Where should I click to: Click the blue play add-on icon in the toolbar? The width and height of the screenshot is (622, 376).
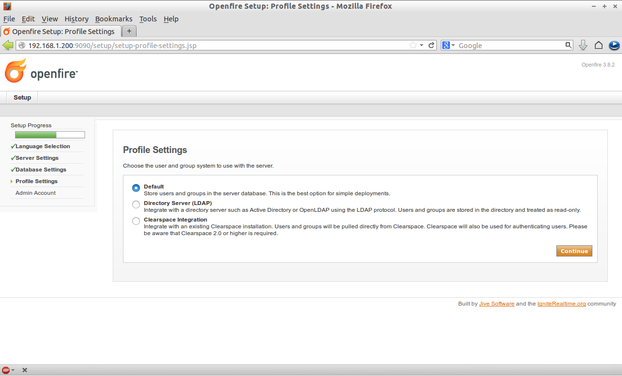coord(614,45)
